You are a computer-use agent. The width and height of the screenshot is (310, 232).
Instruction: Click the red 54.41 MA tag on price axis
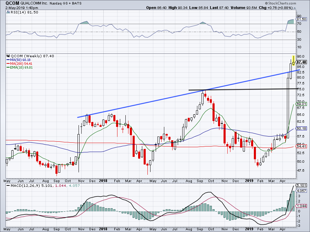(x=302, y=147)
